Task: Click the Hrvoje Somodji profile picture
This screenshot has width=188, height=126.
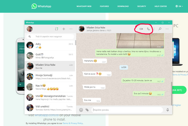Action: coord(30,76)
